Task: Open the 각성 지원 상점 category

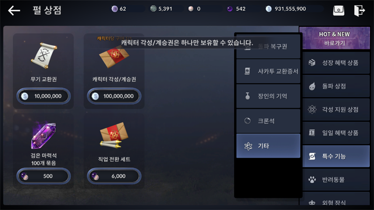Action: point(336,109)
